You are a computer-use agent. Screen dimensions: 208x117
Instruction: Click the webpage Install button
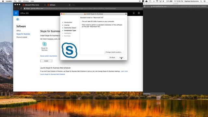(46, 61)
